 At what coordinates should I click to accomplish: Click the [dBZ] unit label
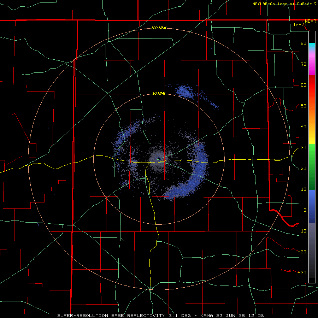[x=300, y=24]
